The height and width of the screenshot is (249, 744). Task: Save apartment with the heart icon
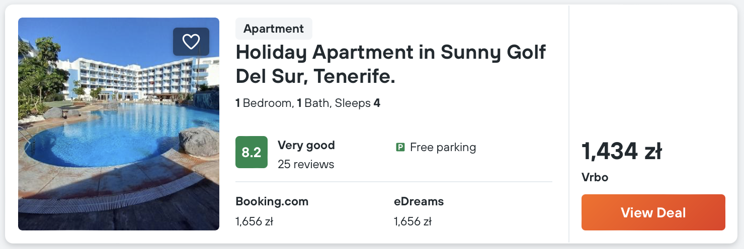tap(191, 42)
